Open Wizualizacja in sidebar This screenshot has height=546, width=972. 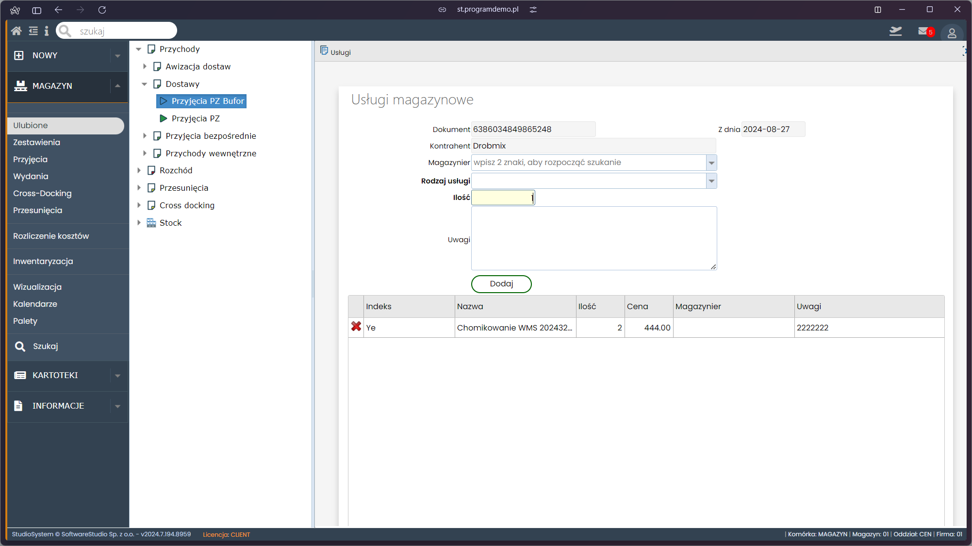(37, 287)
